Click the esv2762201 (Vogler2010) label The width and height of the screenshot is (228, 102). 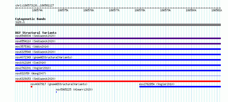click(33, 68)
